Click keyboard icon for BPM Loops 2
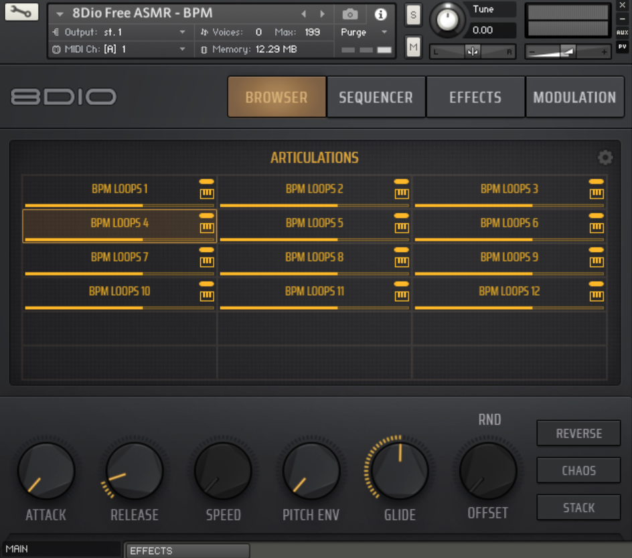This screenshot has width=632, height=558. [x=402, y=194]
